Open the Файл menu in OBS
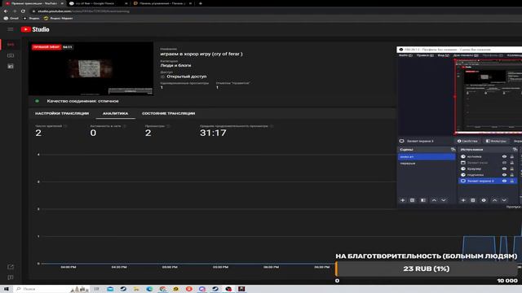522x293 pixels. tap(405, 55)
